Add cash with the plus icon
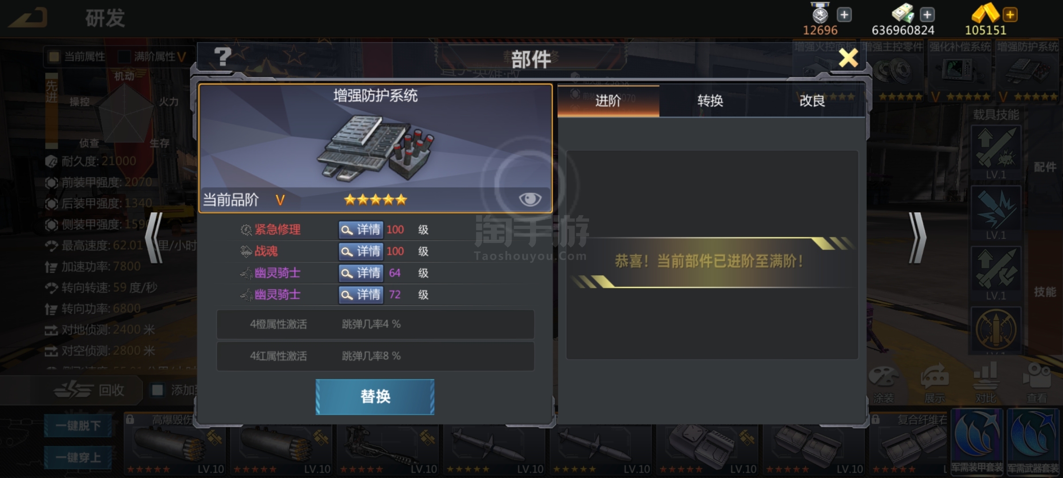Viewport: 1063px width, 478px height. click(927, 15)
